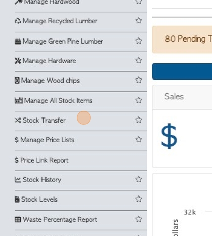Click the Manage Wood chips icon
This screenshot has height=236, width=212.
[x=17, y=81]
